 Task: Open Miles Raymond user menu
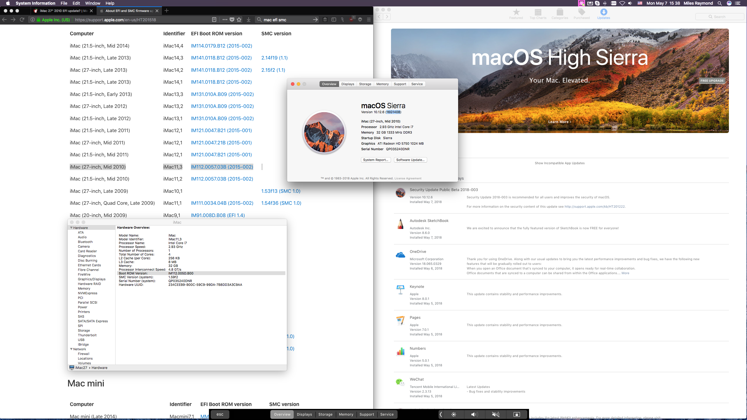click(x=698, y=3)
